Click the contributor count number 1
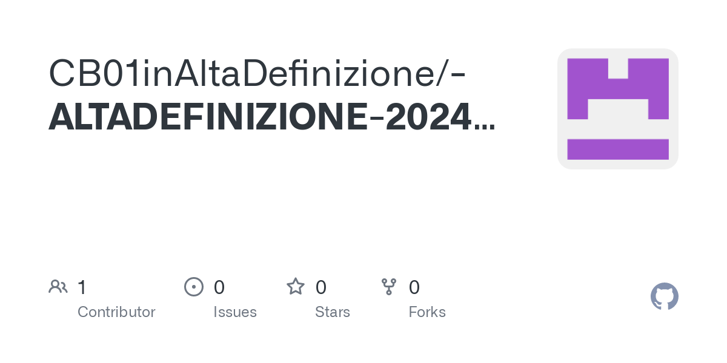Screen dimensions: 727x363 [82, 287]
